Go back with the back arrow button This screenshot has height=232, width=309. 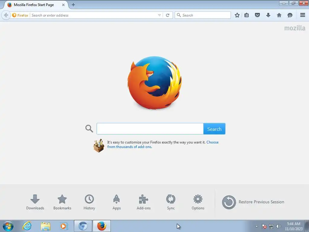(x=6, y=15)
